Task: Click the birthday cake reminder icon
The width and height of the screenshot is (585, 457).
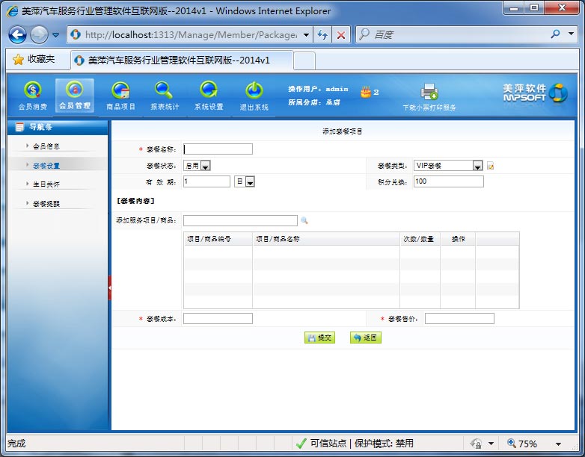Action: [x=365, y=92]
